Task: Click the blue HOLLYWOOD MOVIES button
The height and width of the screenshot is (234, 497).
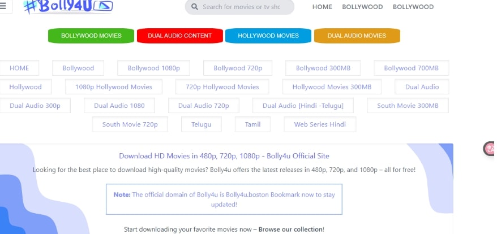Action: pyautogui.click(x=268, y=36)
